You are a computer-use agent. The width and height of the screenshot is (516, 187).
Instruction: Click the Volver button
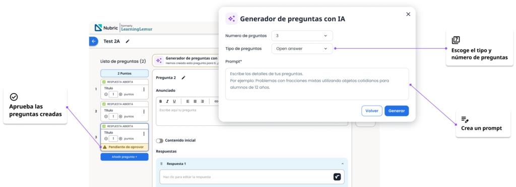pos(372,111)
